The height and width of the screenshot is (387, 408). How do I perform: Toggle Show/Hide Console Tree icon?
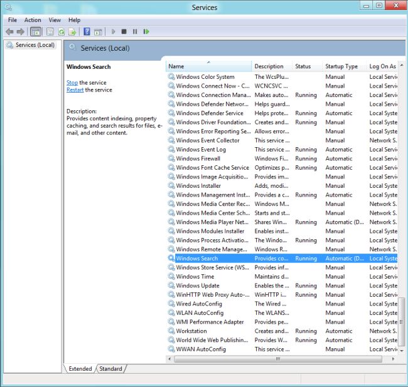point(36,32)
